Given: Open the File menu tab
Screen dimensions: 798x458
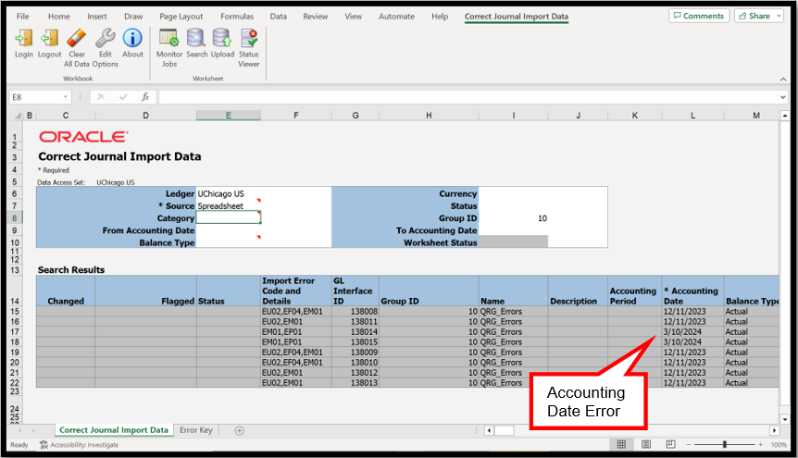Looking at the screenshot, I should (23, 17).
